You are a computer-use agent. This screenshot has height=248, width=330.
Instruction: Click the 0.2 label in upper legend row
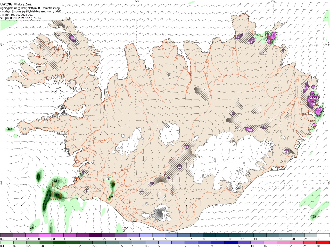point(2,239)
